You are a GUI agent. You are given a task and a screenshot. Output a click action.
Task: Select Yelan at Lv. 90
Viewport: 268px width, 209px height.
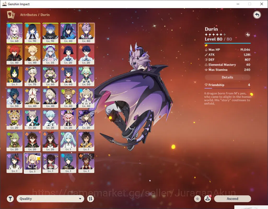[x=32, y=33]
